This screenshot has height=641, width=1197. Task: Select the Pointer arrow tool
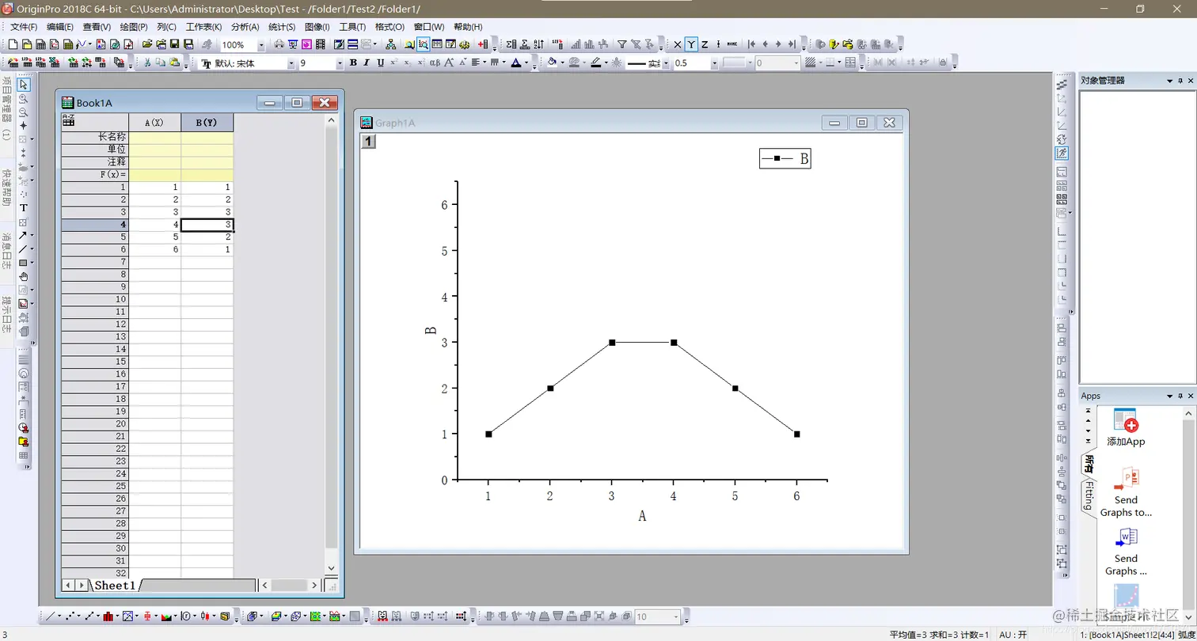point(24,84)
